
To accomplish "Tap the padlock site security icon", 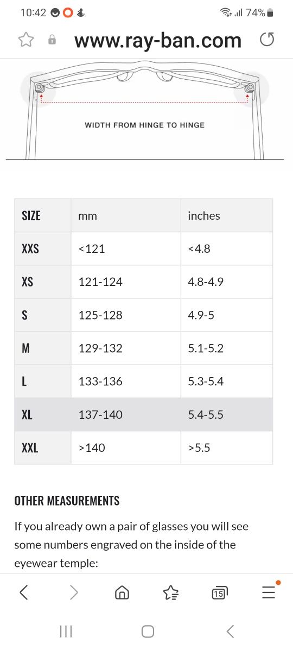I will point(53,40).
